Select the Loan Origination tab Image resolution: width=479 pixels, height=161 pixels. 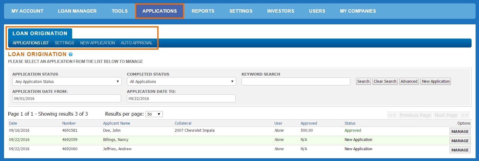(x=40, y=33)
